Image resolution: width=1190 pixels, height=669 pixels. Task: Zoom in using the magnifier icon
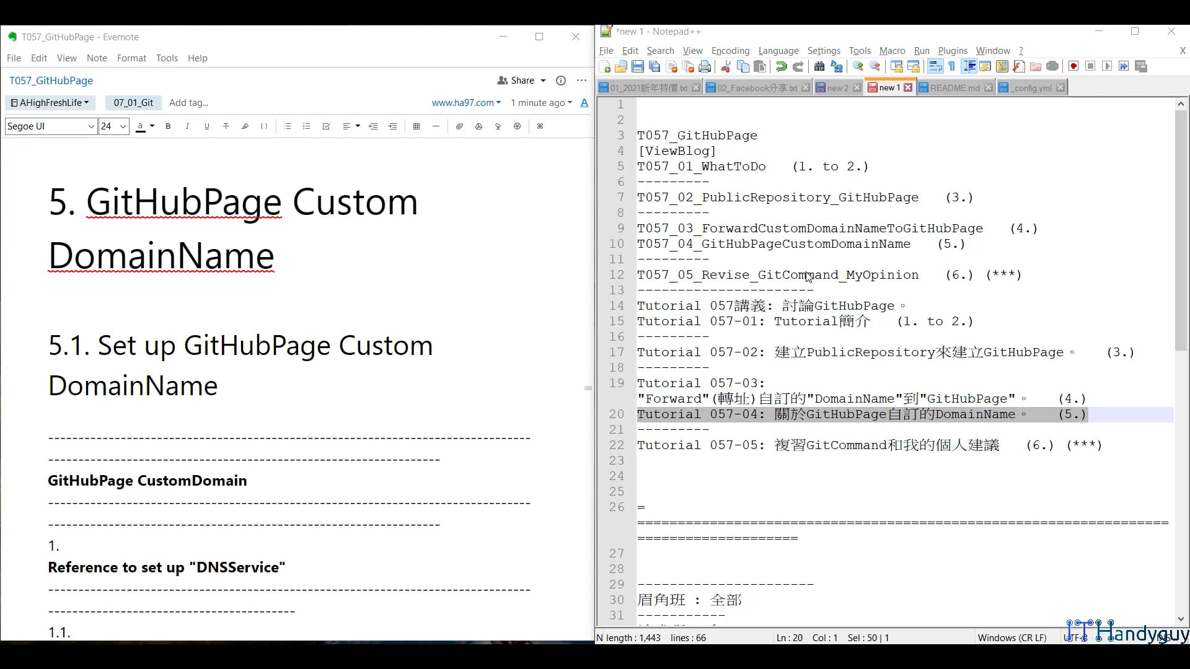857,66
